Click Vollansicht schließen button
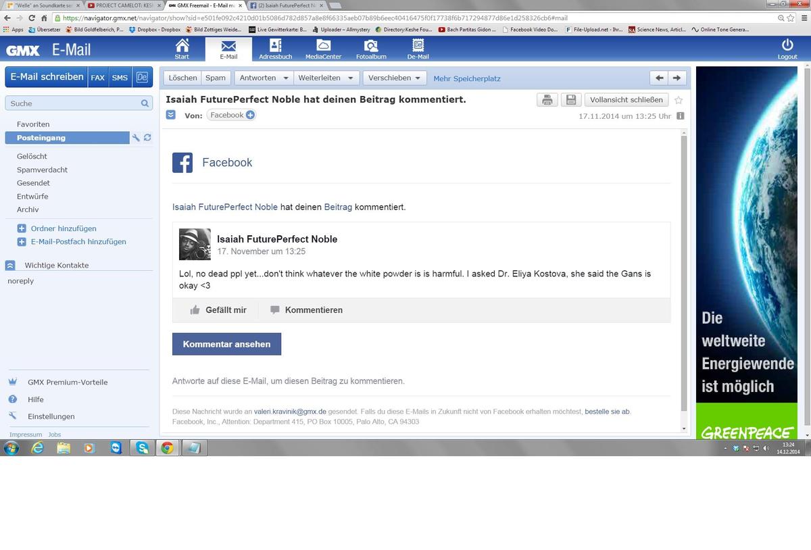This screenshot has height=550, width=811. tap(626, 100)
